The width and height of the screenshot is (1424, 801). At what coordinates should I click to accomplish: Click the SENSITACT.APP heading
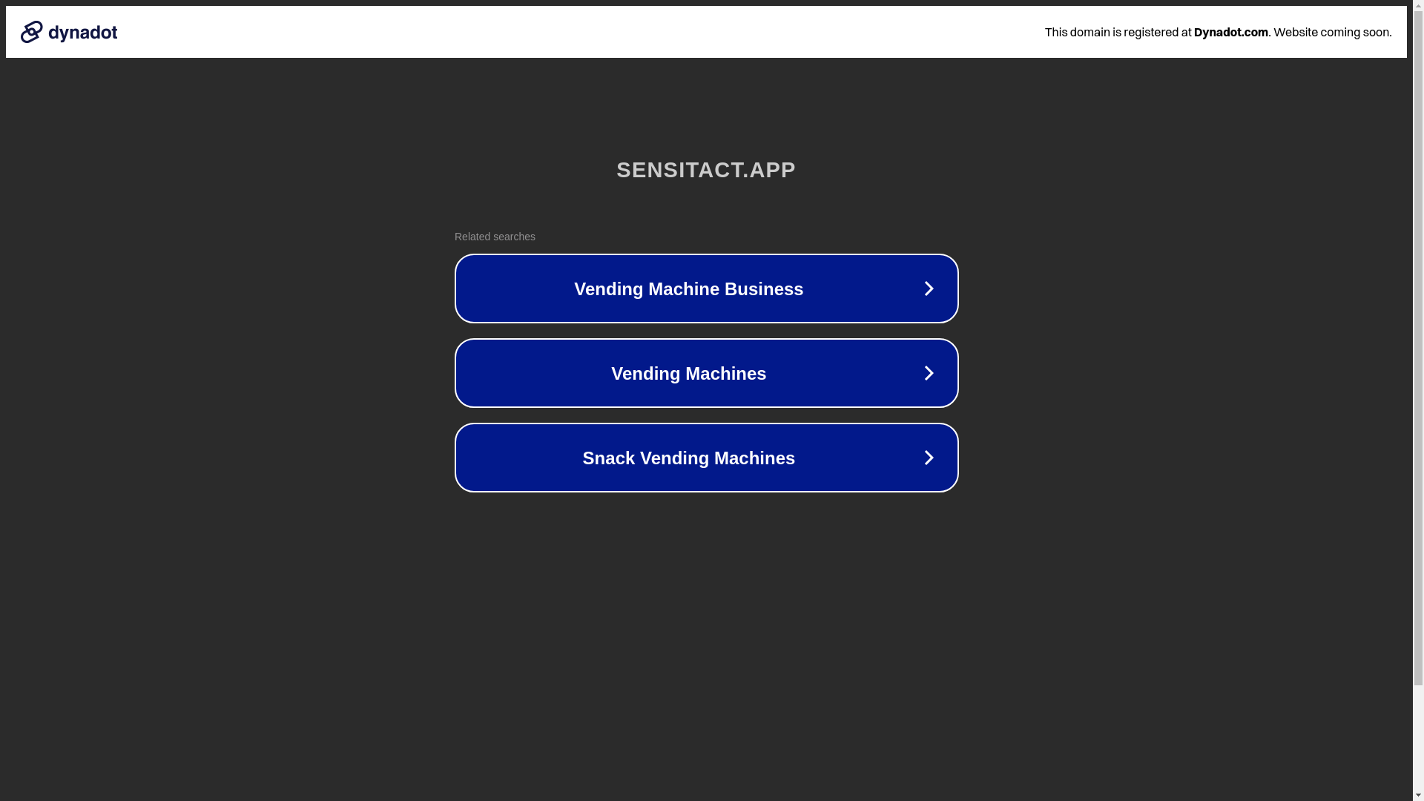706,170
